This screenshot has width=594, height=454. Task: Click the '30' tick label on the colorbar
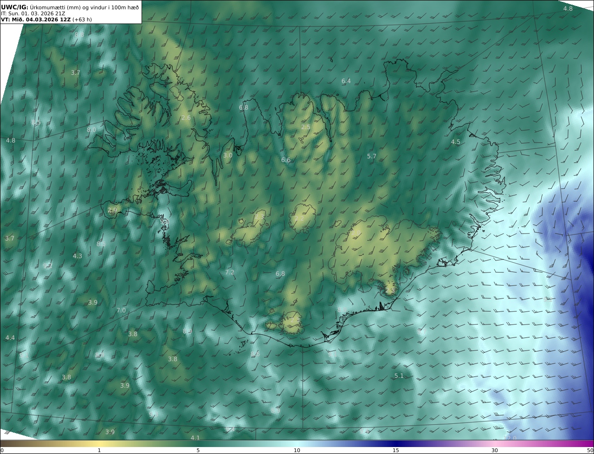(495, 450)
